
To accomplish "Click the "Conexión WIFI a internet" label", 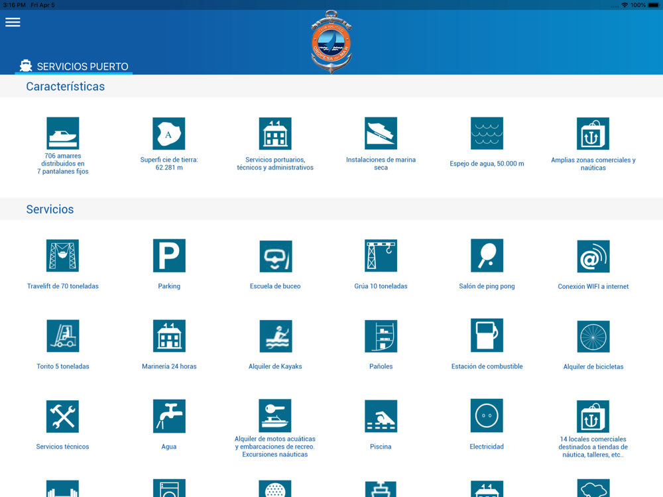I will pyautogui.click(x=593, y=286).
